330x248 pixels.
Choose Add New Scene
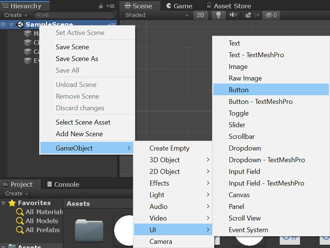tap(87, 134)
